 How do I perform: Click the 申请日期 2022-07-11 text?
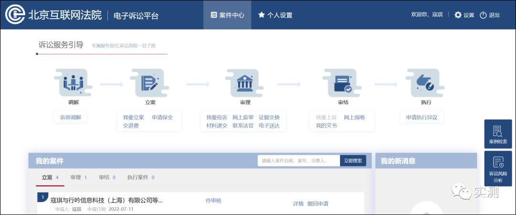(x=110, y=209)
